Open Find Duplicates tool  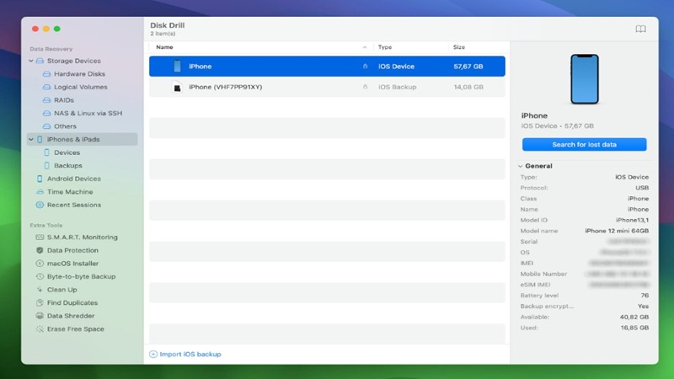72,302
